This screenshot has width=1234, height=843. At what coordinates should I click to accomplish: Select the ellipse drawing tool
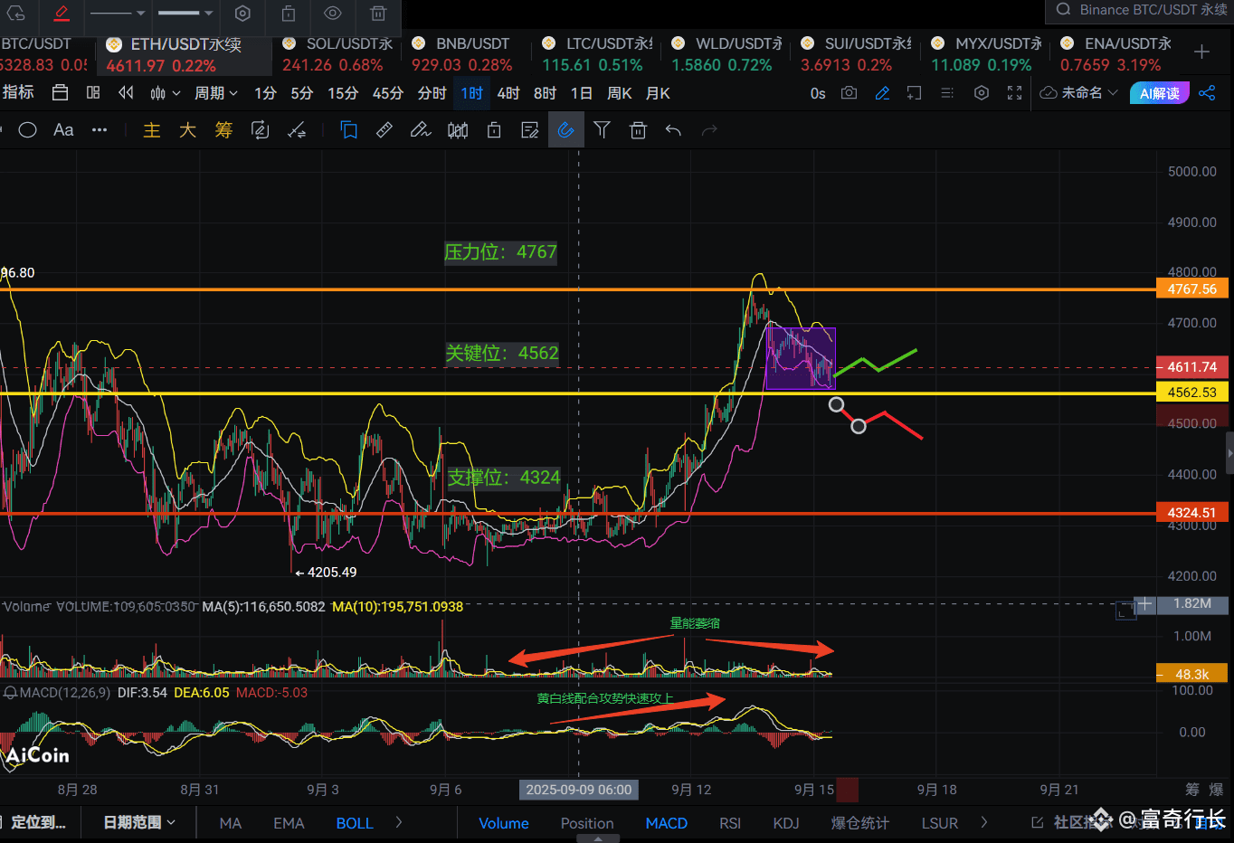pyautogui.click(x=27, y=130)
